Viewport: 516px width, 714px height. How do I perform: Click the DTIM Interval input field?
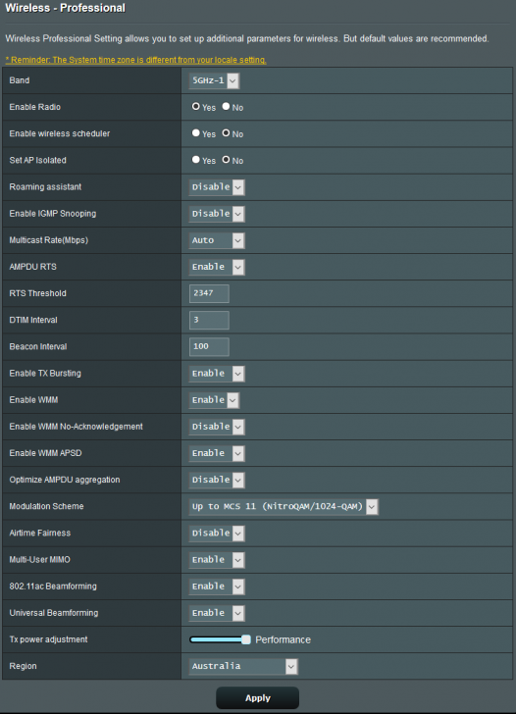(x=209, y=320)
